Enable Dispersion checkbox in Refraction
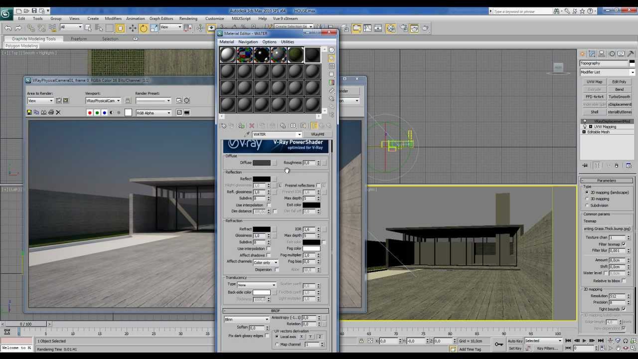This screenshot has width=638, height=359. 277,270
